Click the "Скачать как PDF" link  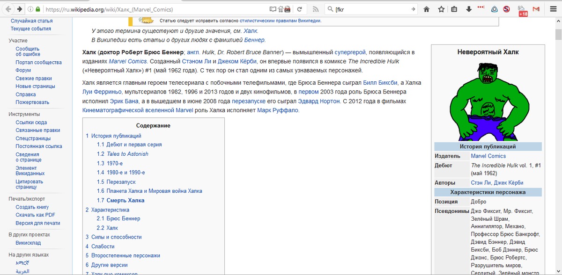click(x=35, y=215)
